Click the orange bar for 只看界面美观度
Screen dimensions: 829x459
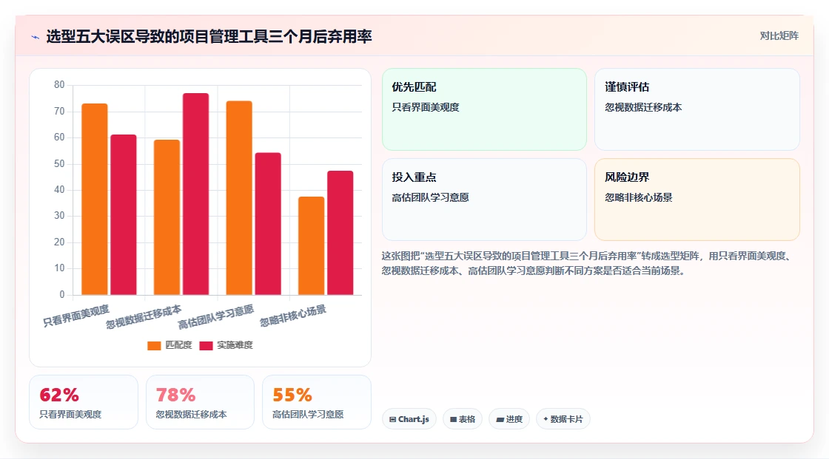[95, 199]
